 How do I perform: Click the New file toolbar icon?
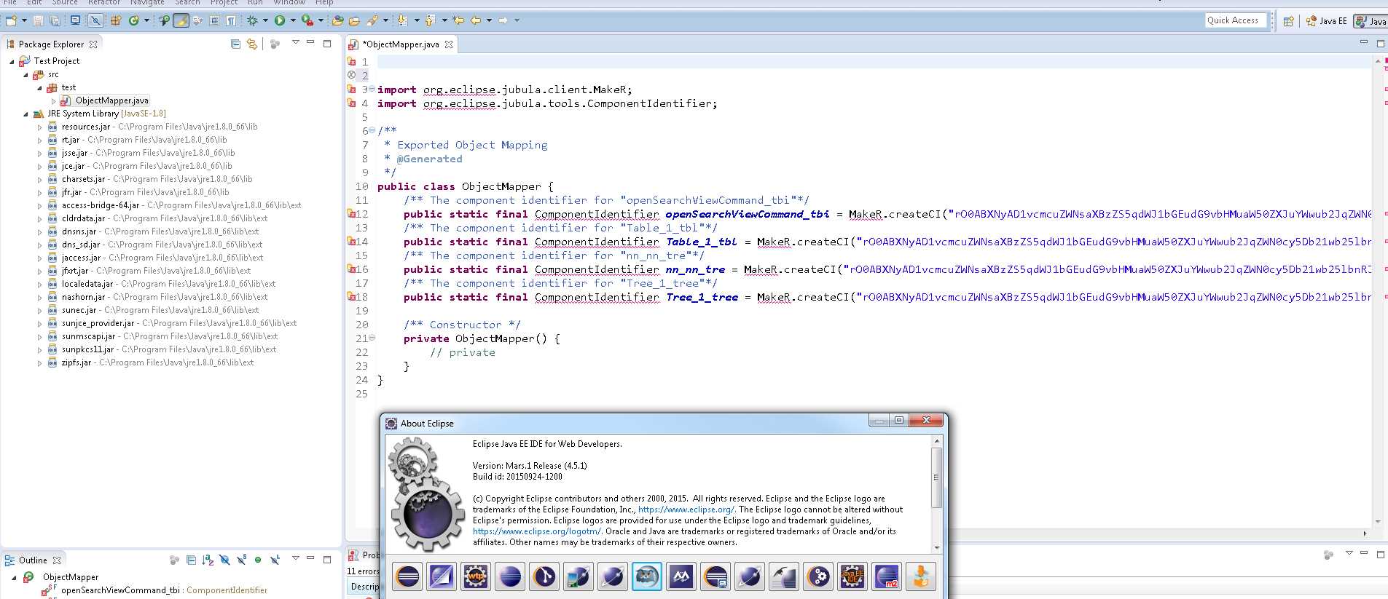pyautogui.click(x=11, y=21)
